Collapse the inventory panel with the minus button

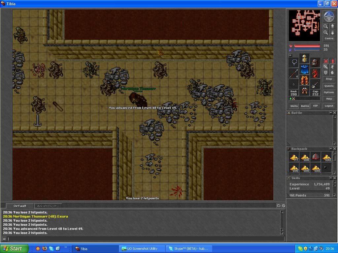pos(290,55)
